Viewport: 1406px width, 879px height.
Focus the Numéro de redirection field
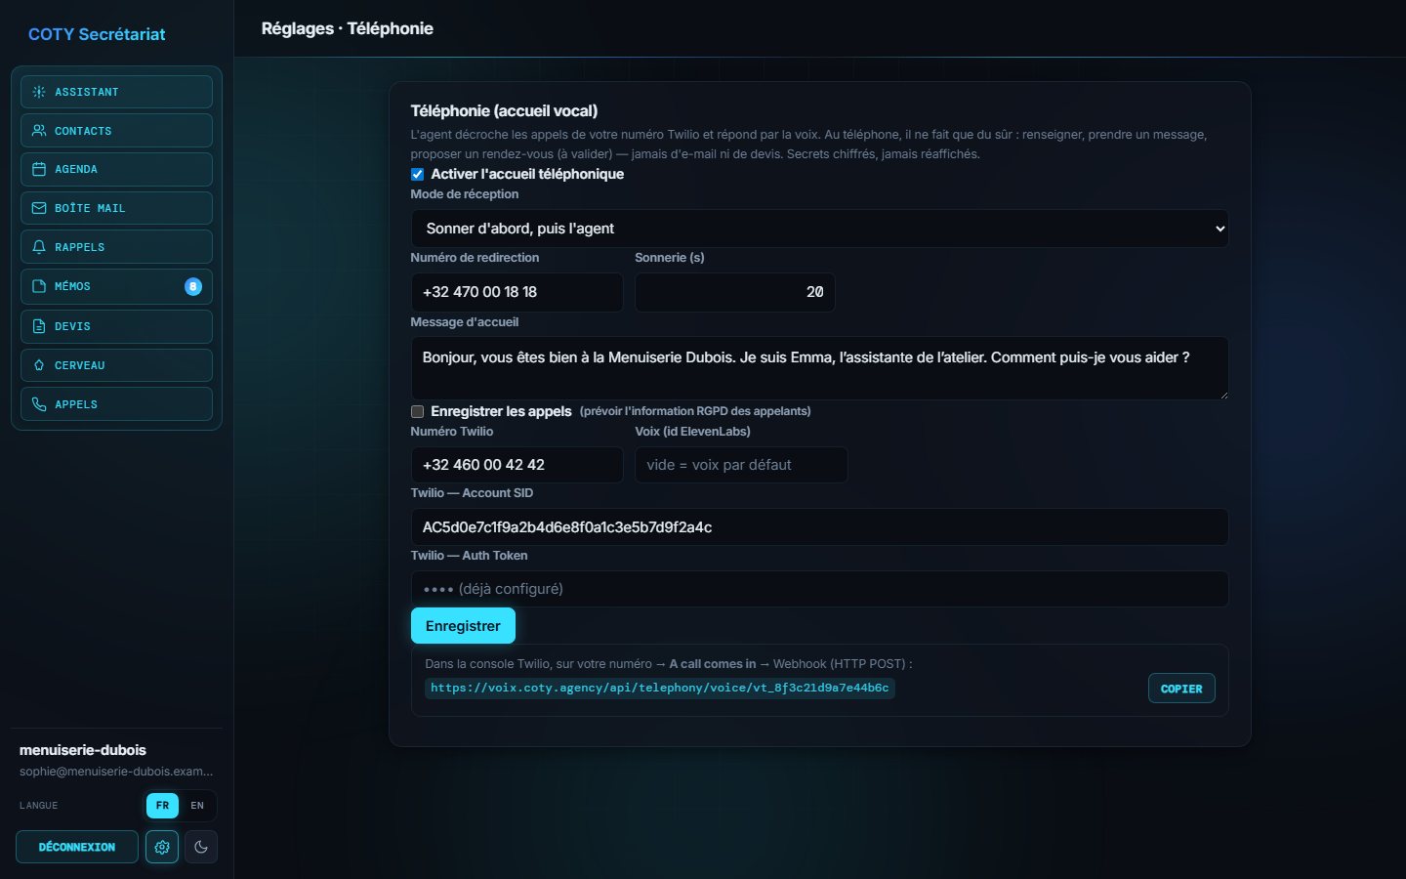coord(517,292)
